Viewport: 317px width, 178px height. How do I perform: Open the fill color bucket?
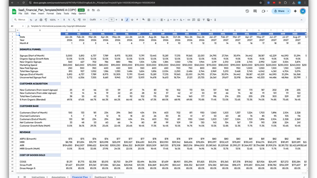click(143, 20)
